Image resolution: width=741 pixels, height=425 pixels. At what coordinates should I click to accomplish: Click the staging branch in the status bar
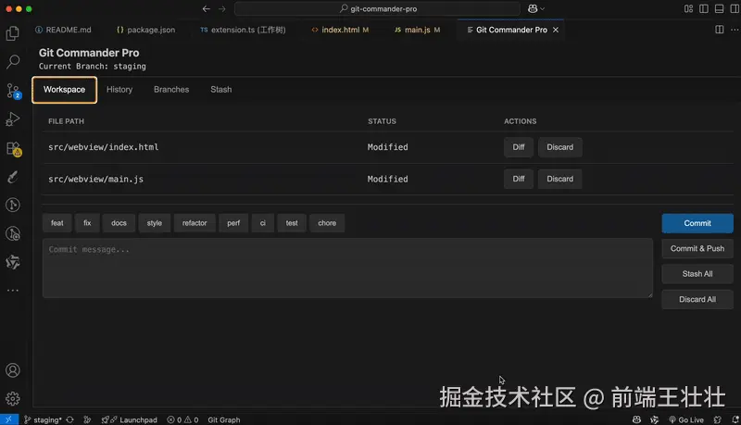43,419
